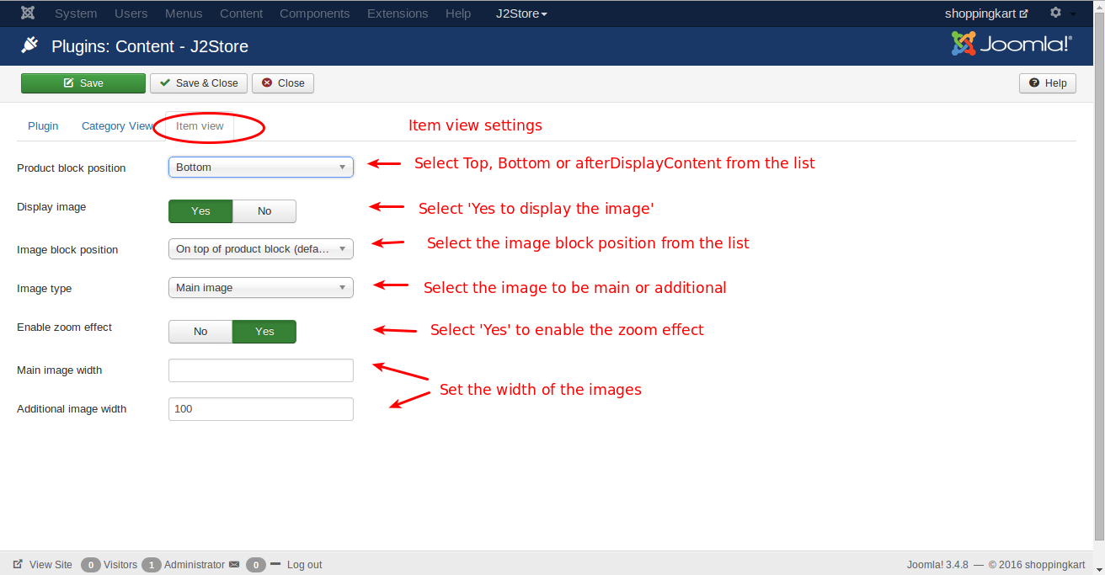Disable the zoom effect
Image resolution: width=1105 pixels, height=575 pixels.
pos(200,331)
